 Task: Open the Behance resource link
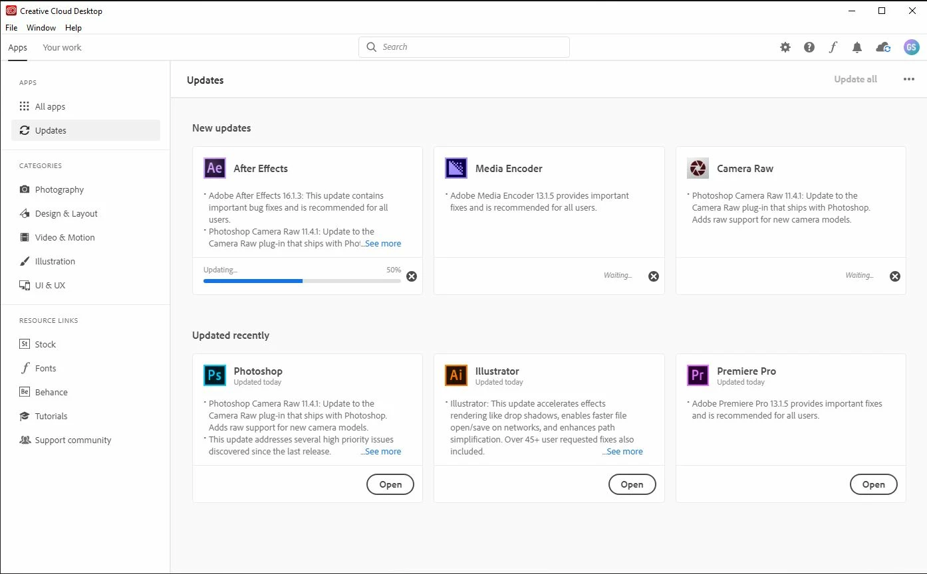(86, 392)
